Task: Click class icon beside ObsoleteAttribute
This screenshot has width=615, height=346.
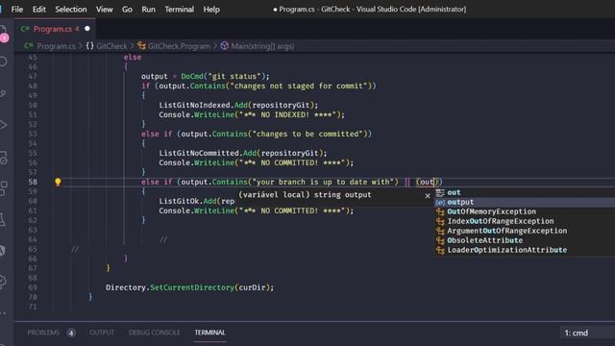Action: (x=440, y=240)
